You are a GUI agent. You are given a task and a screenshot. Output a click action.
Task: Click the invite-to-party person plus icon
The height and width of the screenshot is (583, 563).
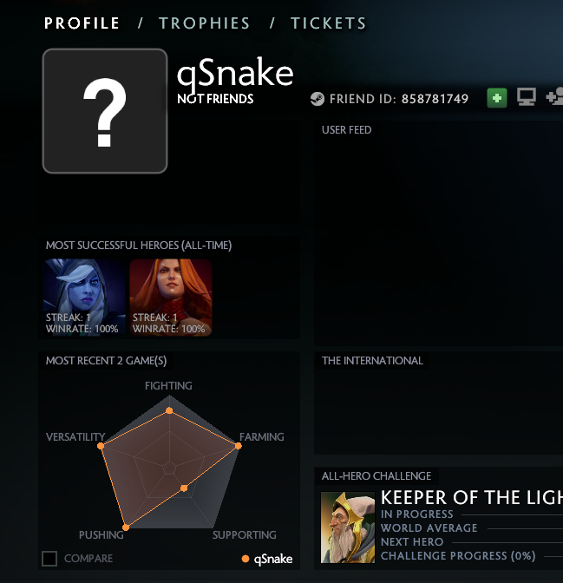(x=554, y=96)
